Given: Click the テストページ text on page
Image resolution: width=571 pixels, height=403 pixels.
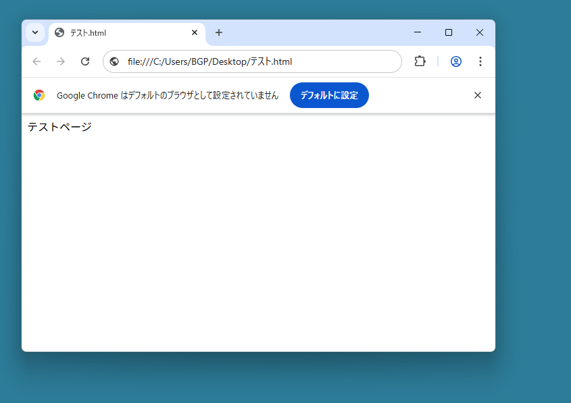Looking at the screenshot, I should click(59, 127).
